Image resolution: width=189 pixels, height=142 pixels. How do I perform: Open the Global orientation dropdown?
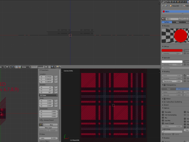(x=26, y=67)
